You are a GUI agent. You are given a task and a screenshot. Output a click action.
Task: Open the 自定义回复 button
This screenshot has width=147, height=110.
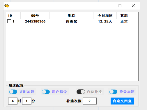pos(122,101)
